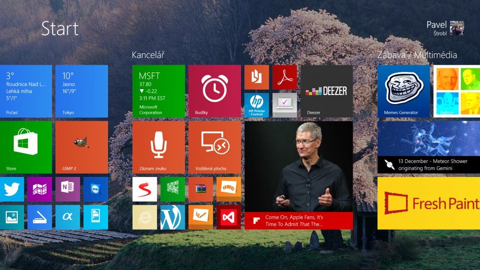Open the Deezer music tile
Viewport: 480px width, 270px height.
pyautogui.click(x=326, y=91)
